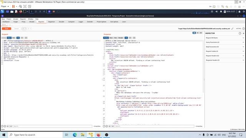Edit target with the pencil icon
The image size is (246, 138).
click(x=232, y=29)
